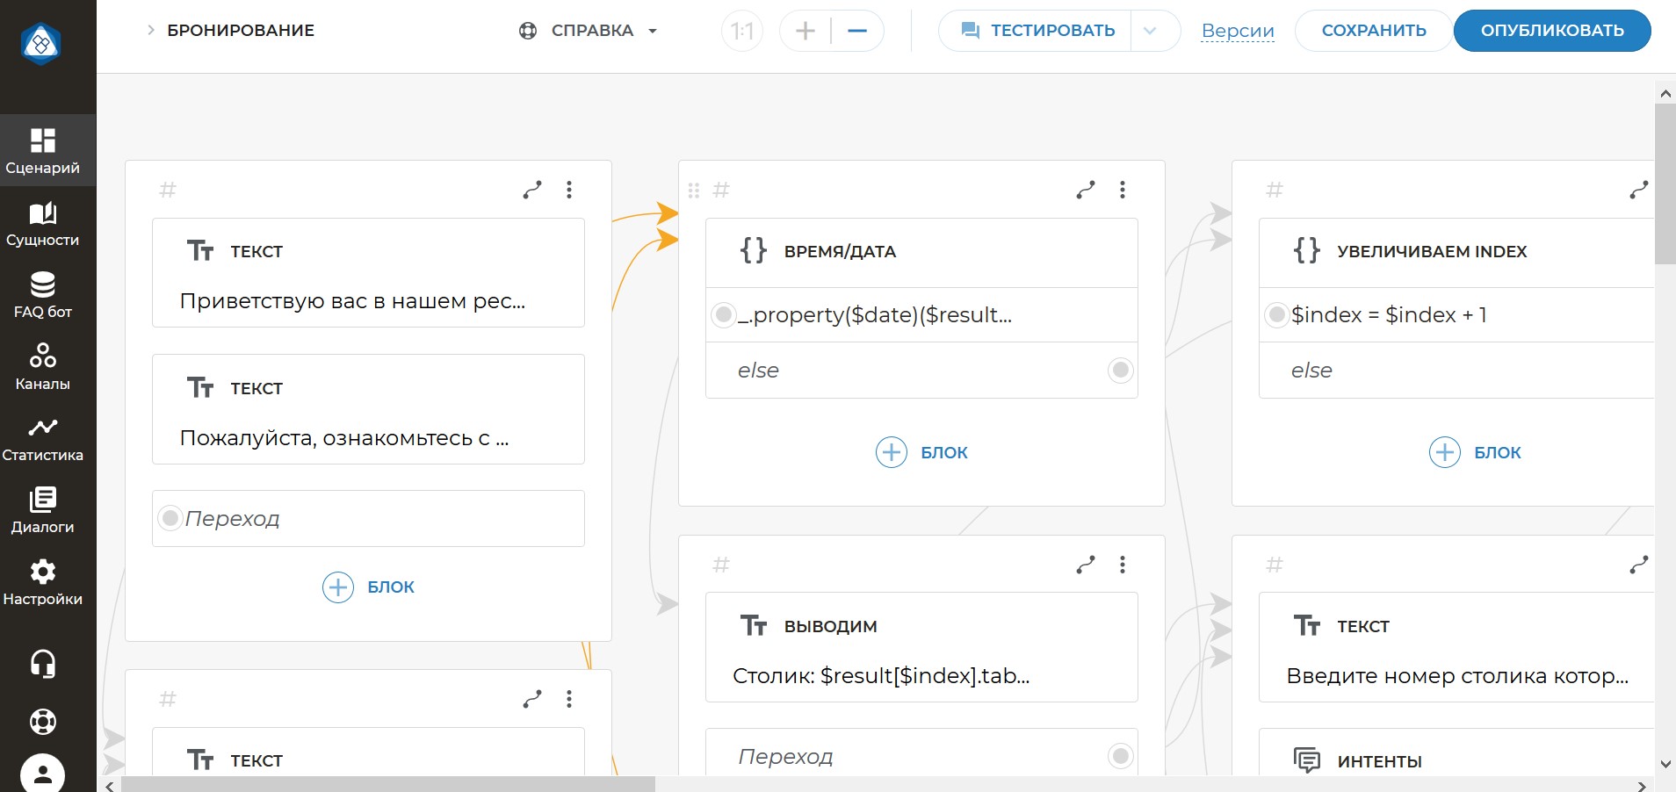Image resolution: width=1676 pixels, height=792 pixels.
Task: Open Диалоги in the sidebar
Action: tap(42, 510)
